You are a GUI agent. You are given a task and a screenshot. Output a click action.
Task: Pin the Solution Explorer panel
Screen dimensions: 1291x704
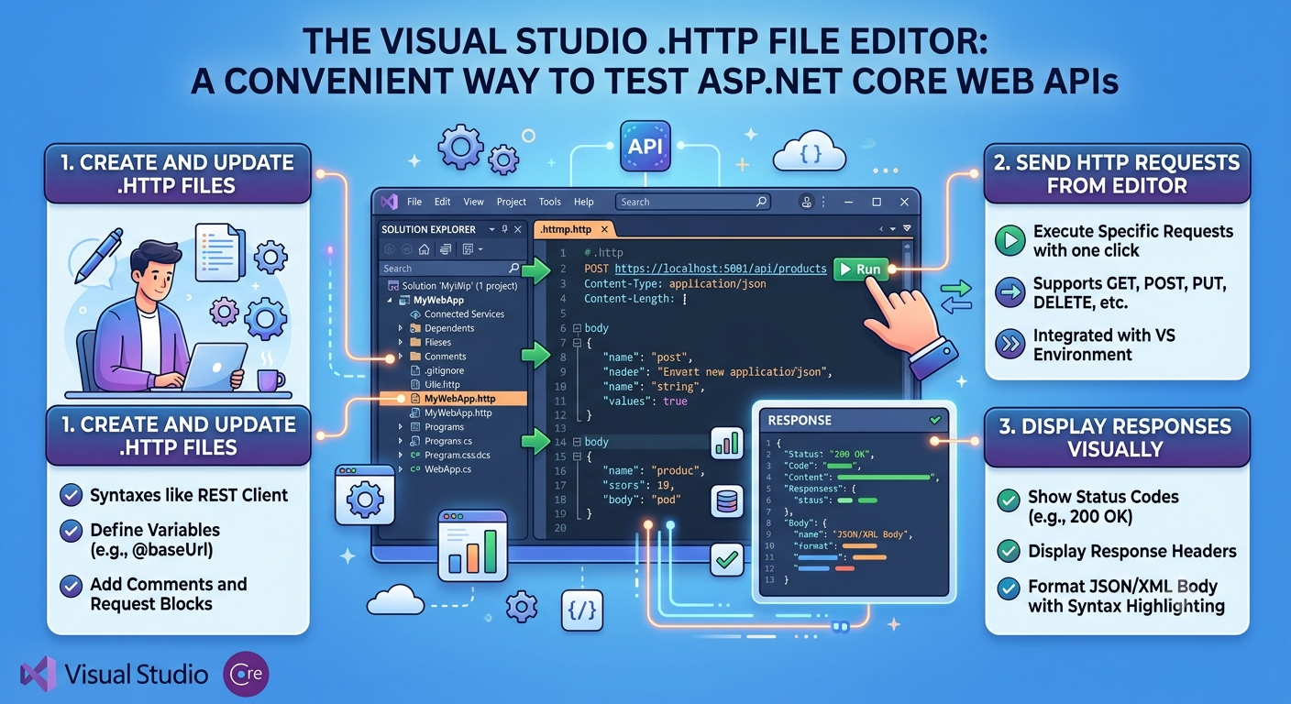click(504, 229)
